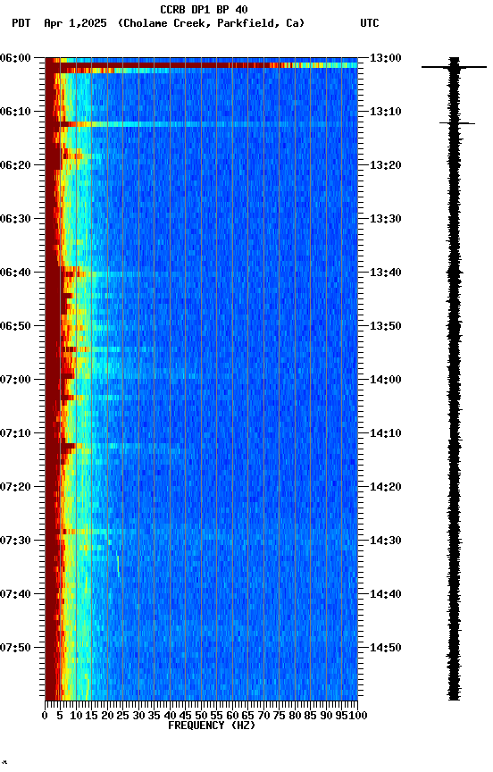
Task: Click the 5 Hz frequency axis label
Action: tap(60, 716)
